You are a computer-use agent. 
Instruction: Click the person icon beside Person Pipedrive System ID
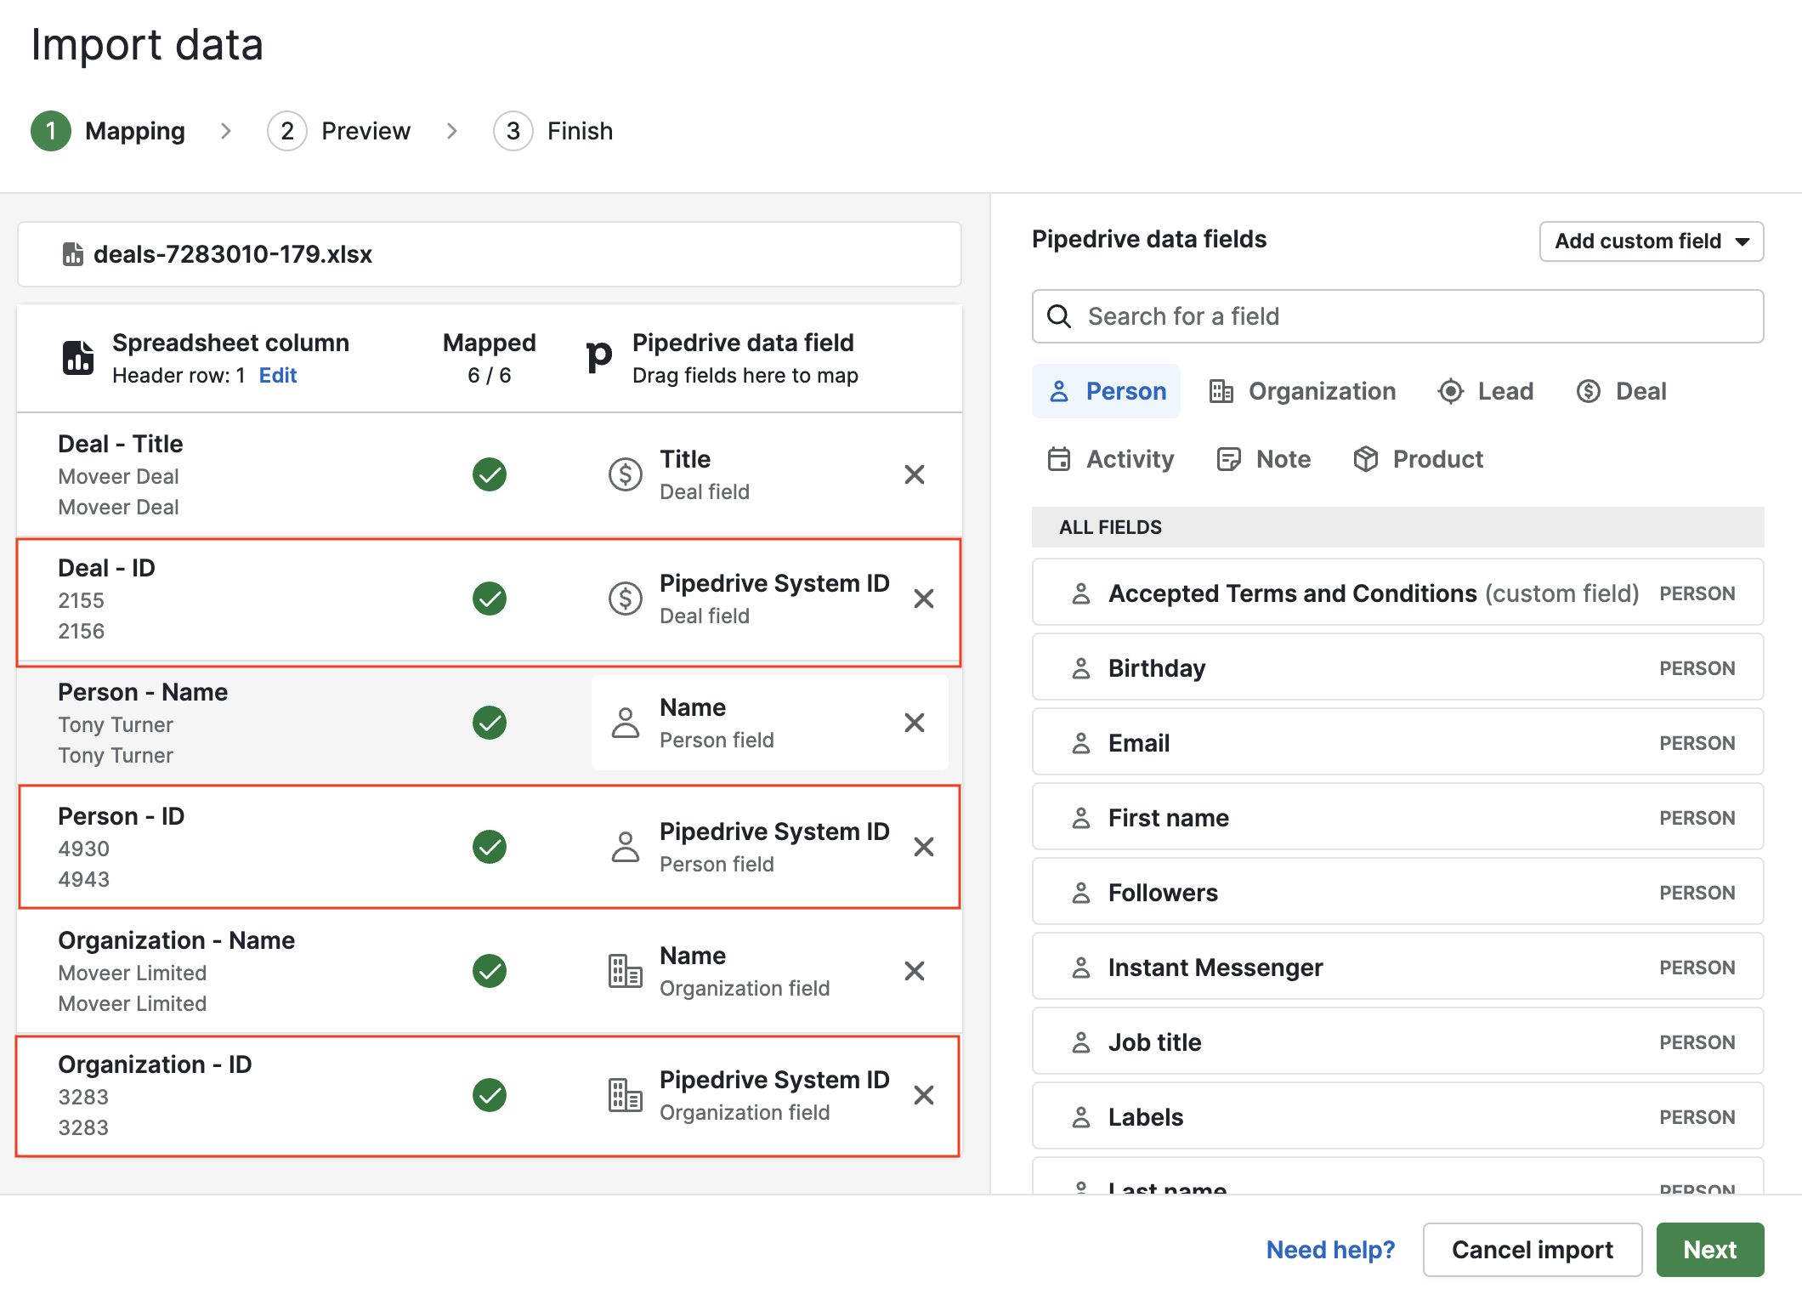(x=625, y=847)
